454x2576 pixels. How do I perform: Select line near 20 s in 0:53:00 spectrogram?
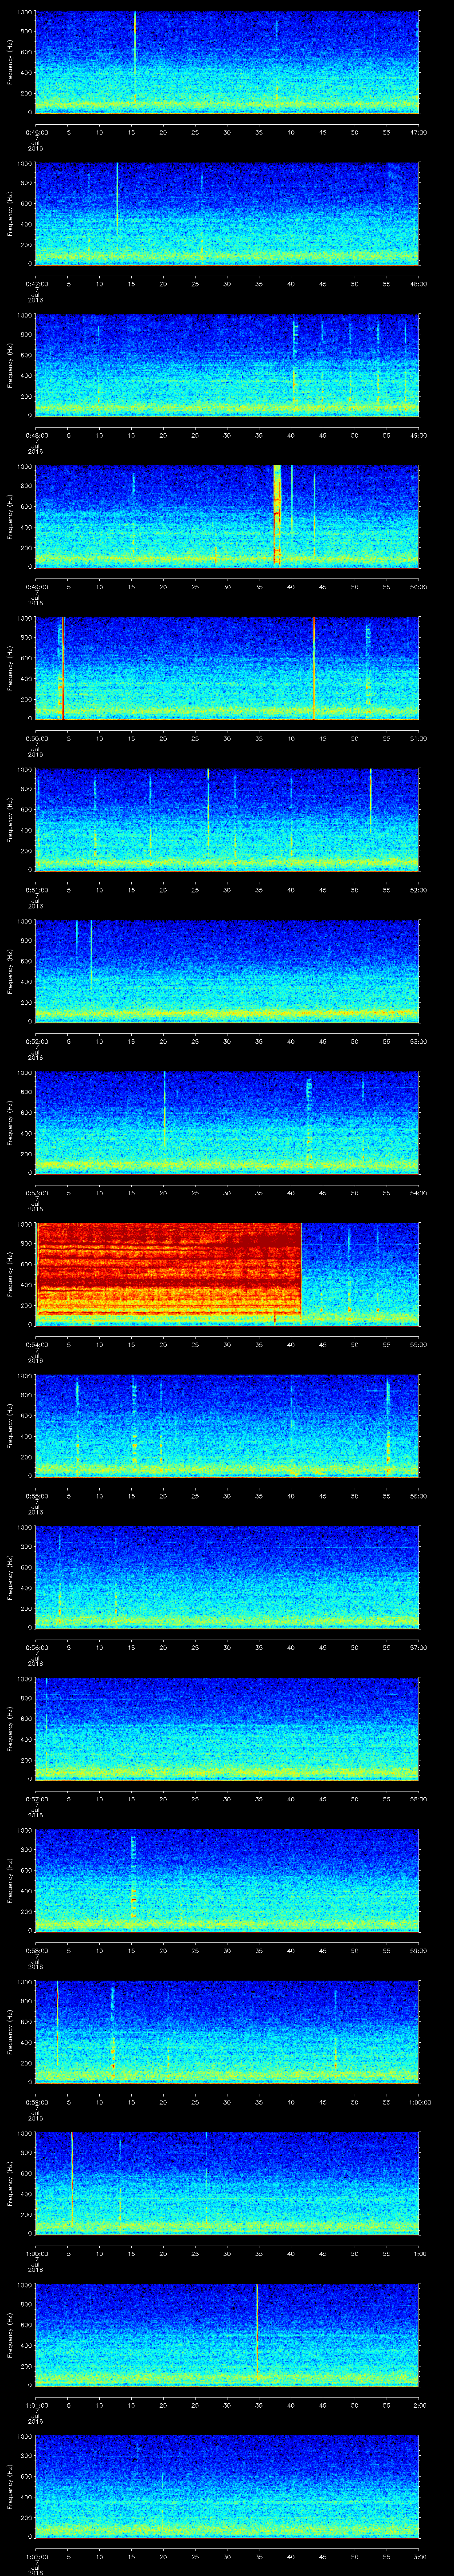[x=164, y=1110]
